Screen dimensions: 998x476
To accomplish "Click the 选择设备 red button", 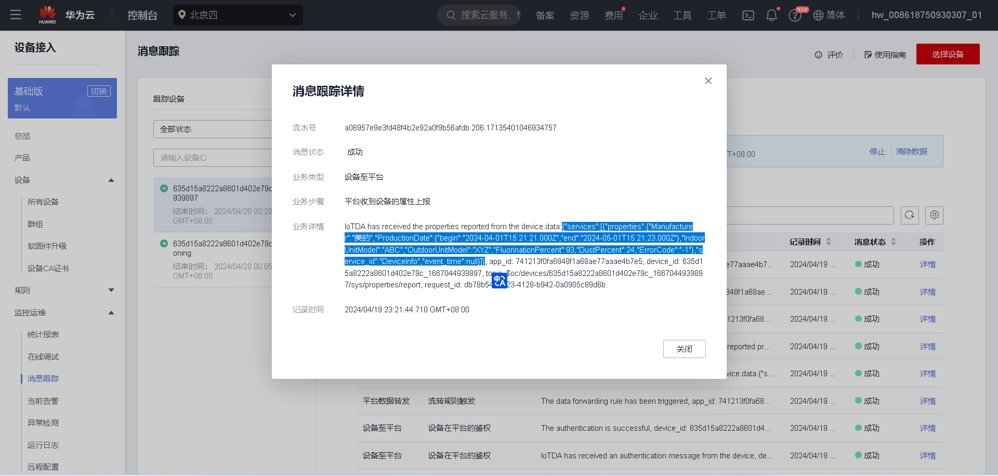I will (x=948, y=54).
